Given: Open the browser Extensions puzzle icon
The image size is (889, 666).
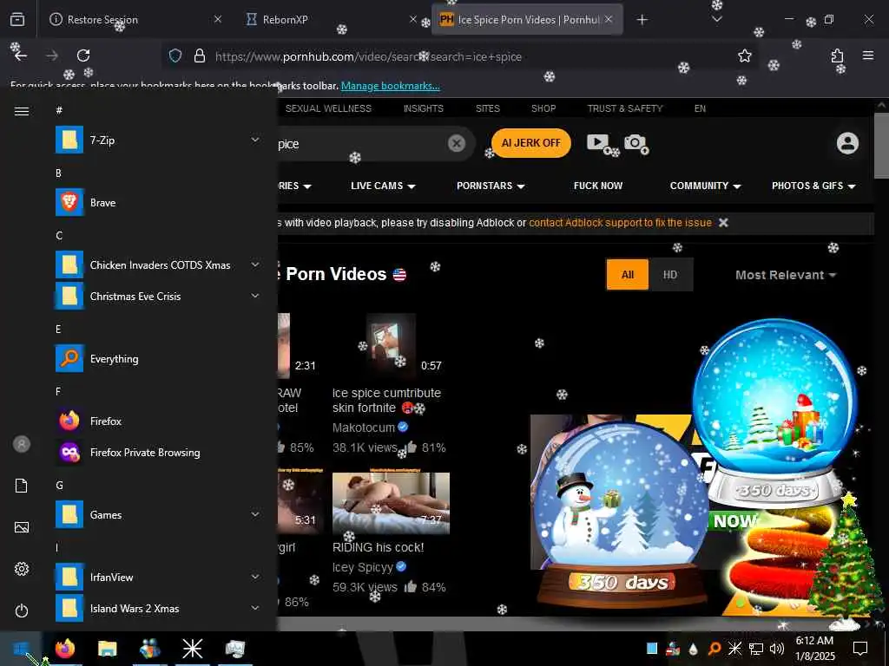Looking at the screenshot, I should click(x=837, y=55).
